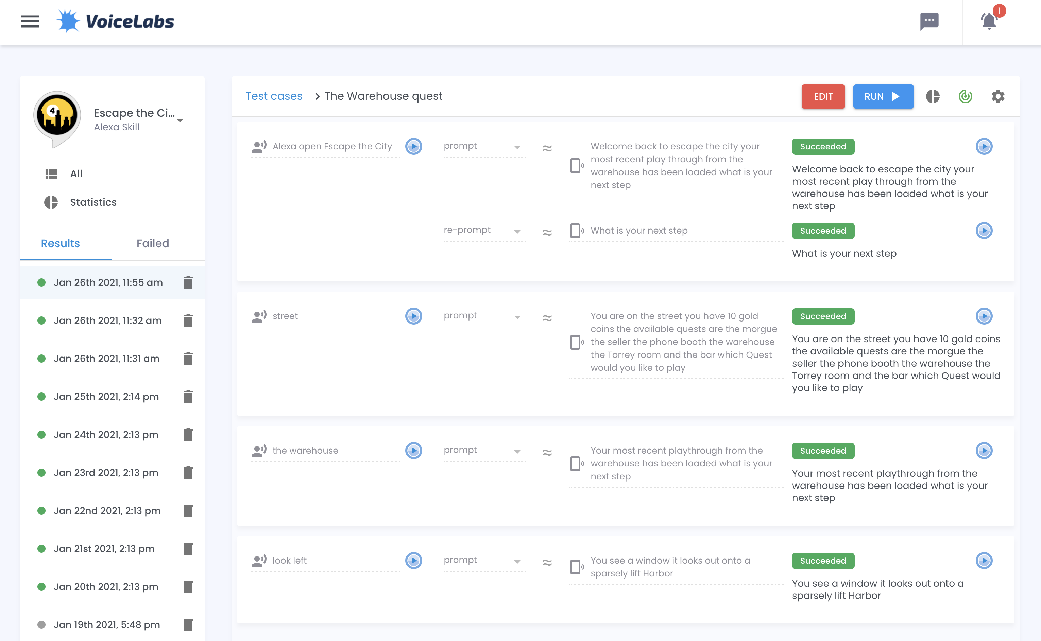This screenshot has height=641, width=1041.
Task: Delete the Jan 26th 11:32 am result
Action: 188,320
